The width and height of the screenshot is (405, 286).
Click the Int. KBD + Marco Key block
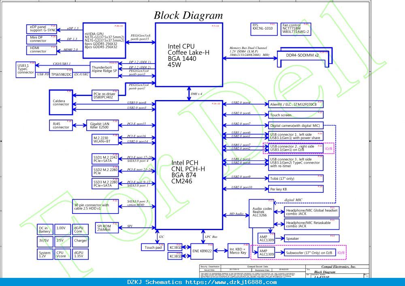pyautogui.click(x=238, y=251)
